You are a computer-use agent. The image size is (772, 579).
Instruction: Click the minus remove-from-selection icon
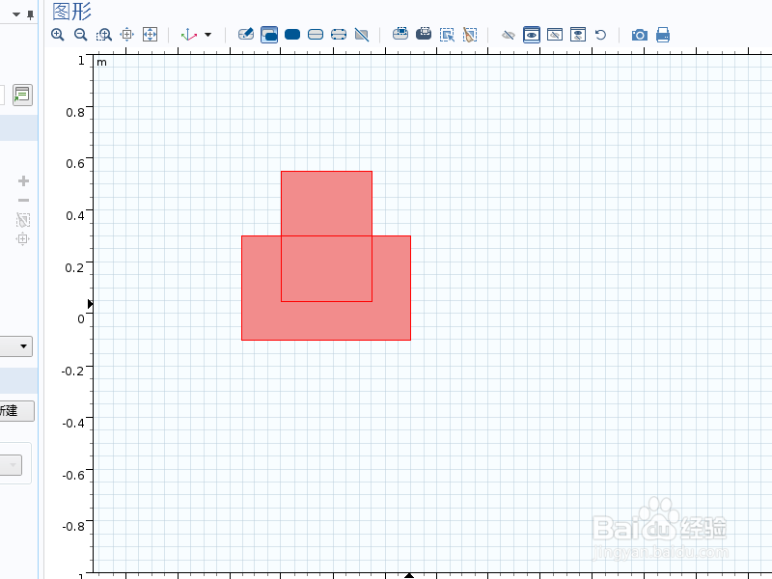point(23,201)
